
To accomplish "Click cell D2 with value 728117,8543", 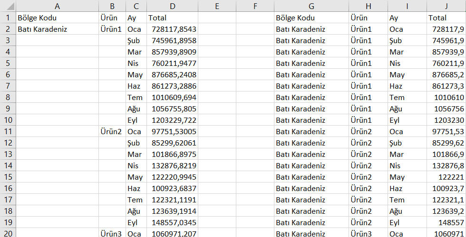I will coord(172,29).
